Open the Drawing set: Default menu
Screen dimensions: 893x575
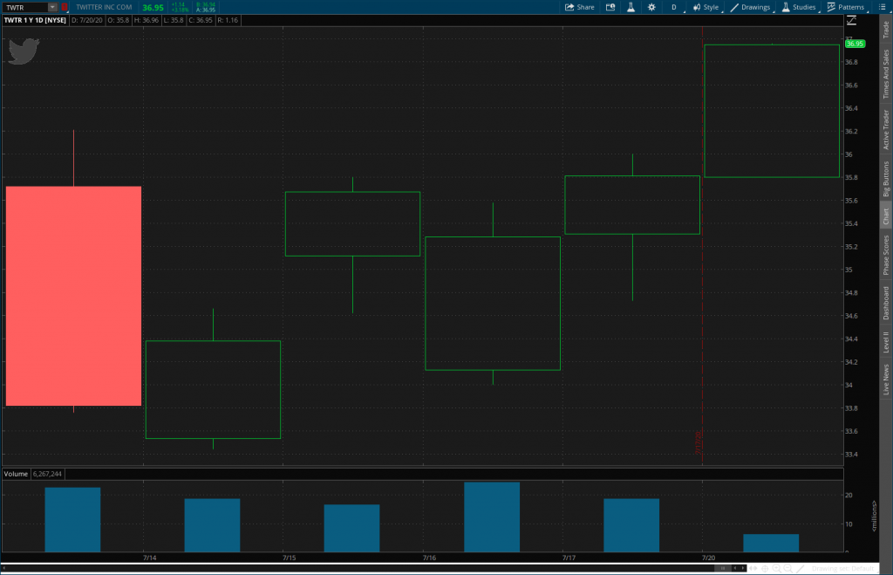[x=843, y=568]
